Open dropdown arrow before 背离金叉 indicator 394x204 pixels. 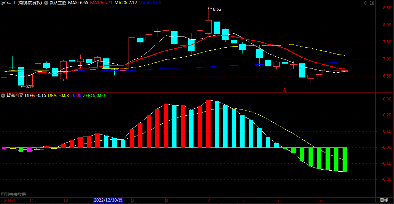click(x=3, y=96)
